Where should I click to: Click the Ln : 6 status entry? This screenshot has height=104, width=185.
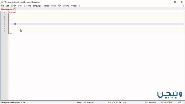tap(109, 102)
